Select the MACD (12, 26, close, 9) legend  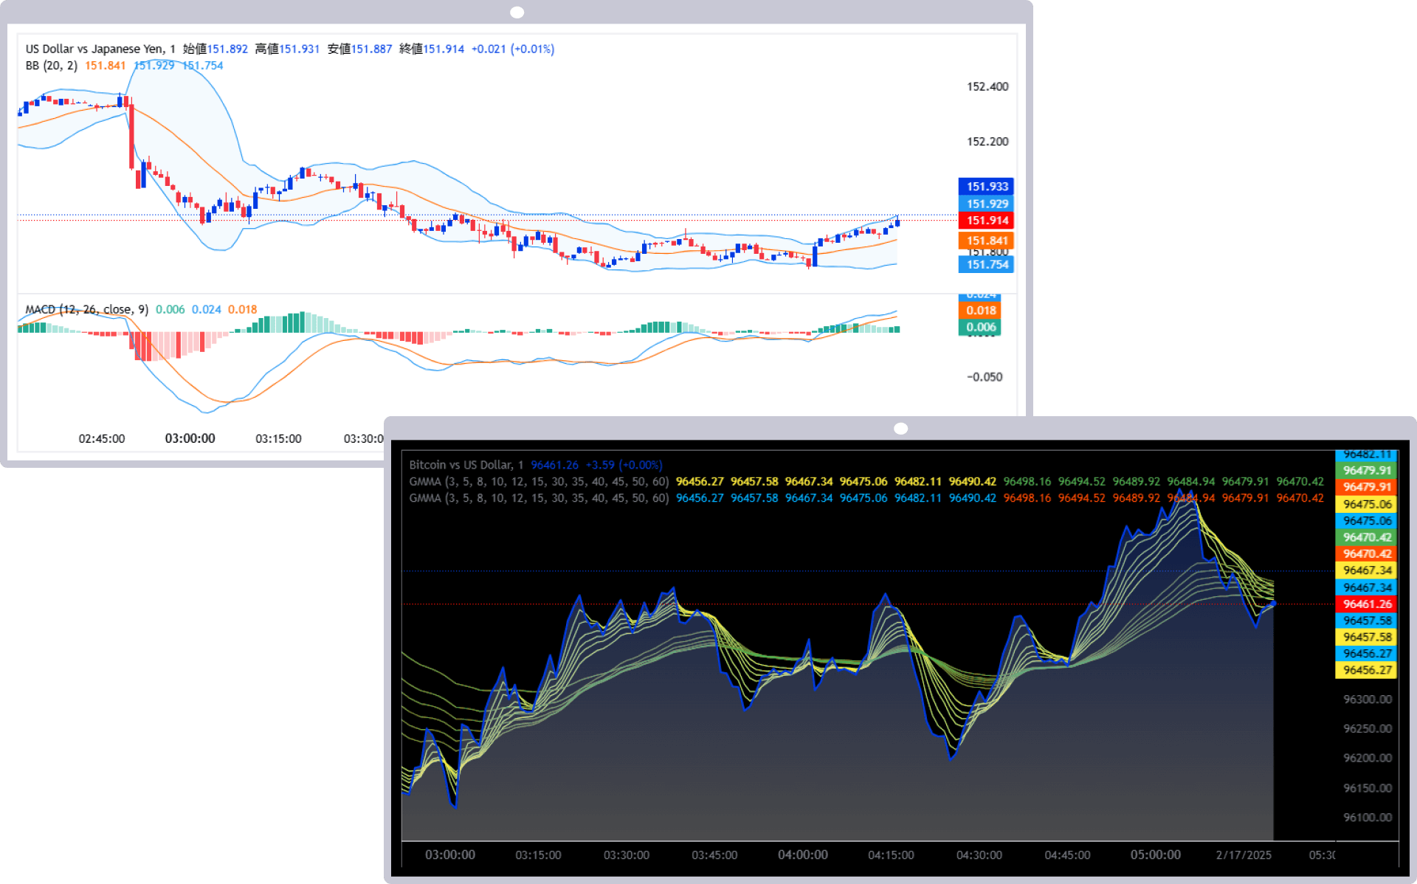pyautogui.click(x=87, y=309)
